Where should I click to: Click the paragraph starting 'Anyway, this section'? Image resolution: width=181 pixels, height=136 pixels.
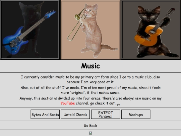90,101
